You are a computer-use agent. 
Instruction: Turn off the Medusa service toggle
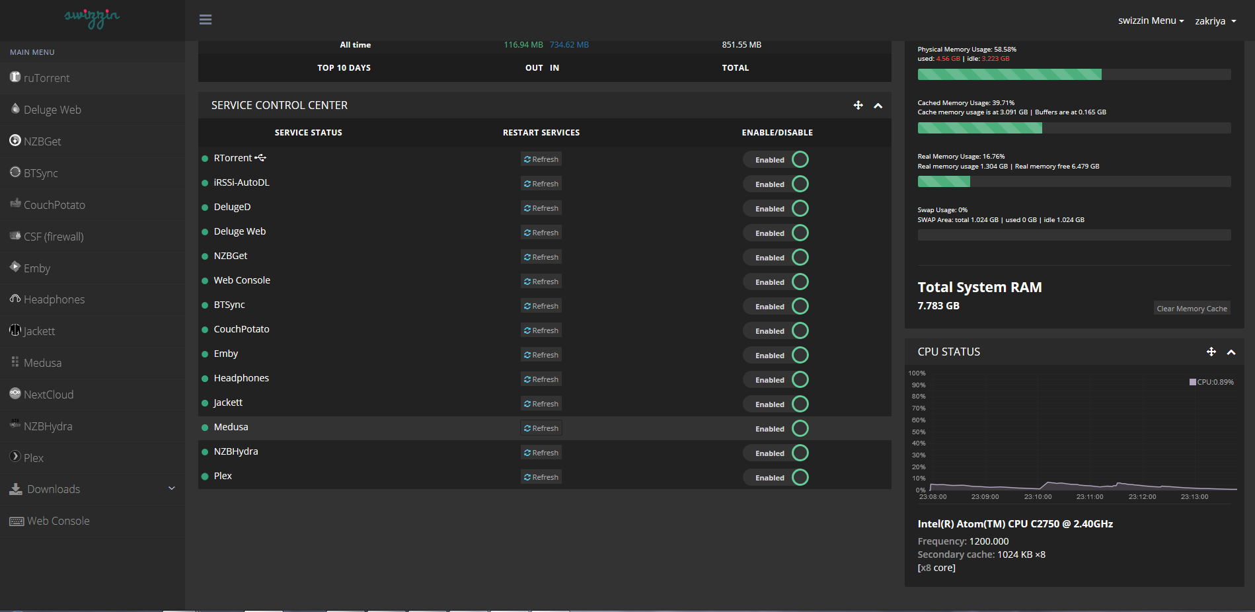coord(776,428)
